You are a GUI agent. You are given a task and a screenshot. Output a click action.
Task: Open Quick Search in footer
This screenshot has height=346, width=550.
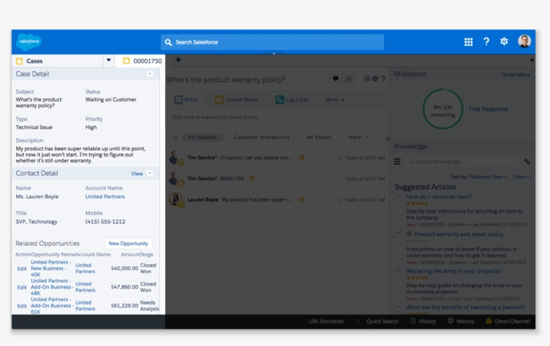[x=382, y=321]
